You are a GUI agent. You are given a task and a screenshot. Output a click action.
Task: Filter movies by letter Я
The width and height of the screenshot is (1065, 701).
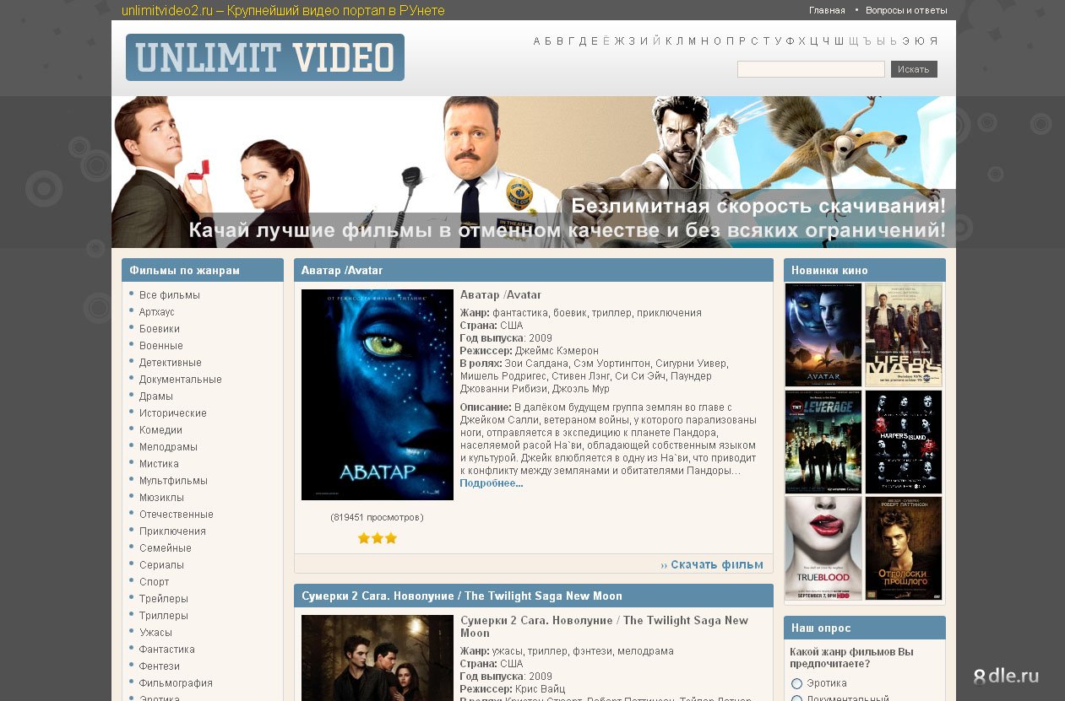[x=932, y=41]
